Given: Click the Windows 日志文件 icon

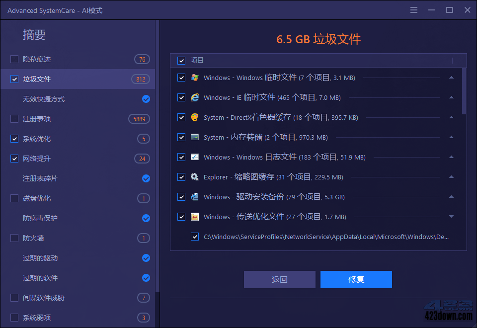Looking at the screenshot, I should point(195,157).
